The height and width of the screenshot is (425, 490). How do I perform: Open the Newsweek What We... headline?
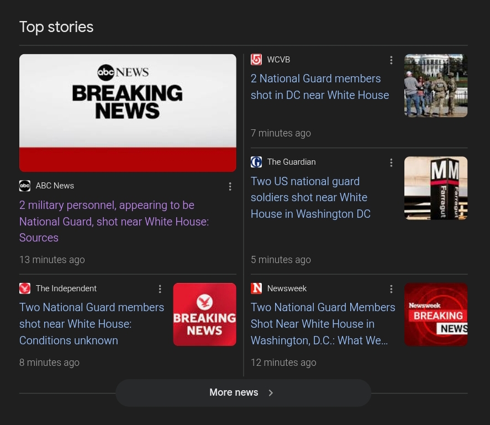click(x=323, y=324)
